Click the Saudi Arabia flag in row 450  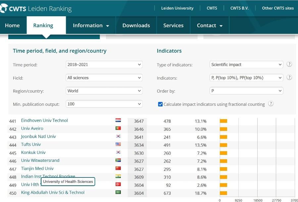[118, 192]
